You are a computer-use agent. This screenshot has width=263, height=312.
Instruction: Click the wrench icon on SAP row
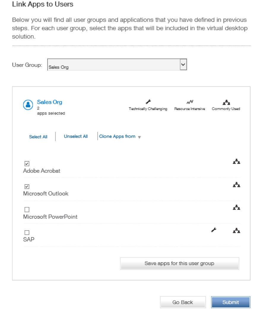[x=213, y=230]
